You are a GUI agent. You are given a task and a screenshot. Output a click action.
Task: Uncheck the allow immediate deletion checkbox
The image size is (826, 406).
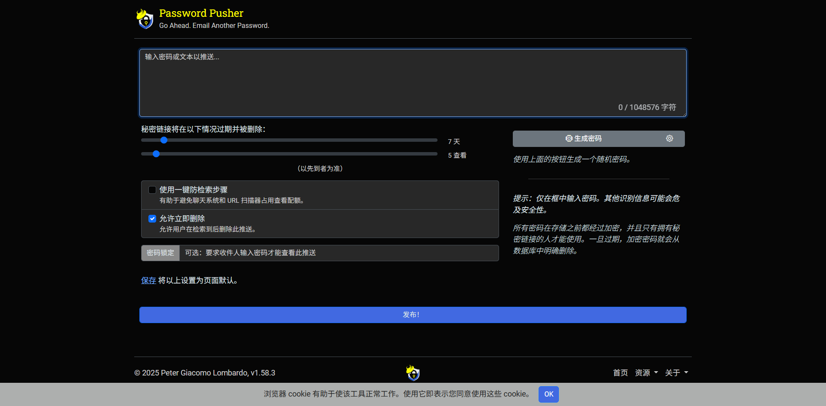coord(152,219)
